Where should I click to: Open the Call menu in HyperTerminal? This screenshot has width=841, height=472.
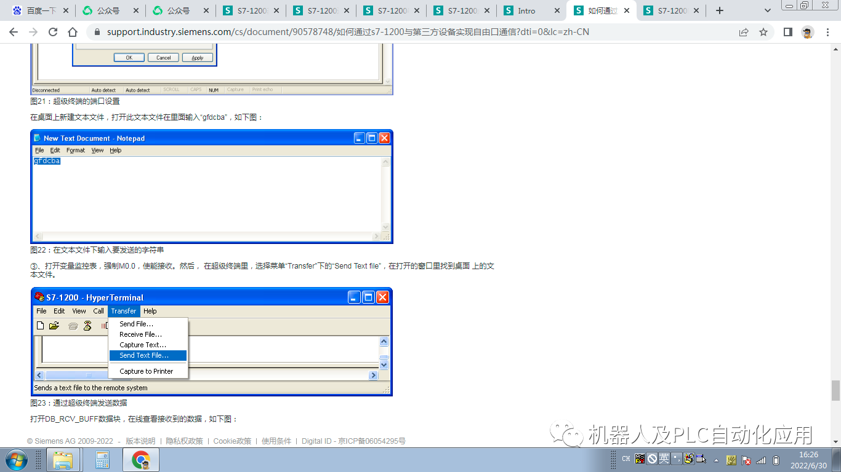point(99,311)
